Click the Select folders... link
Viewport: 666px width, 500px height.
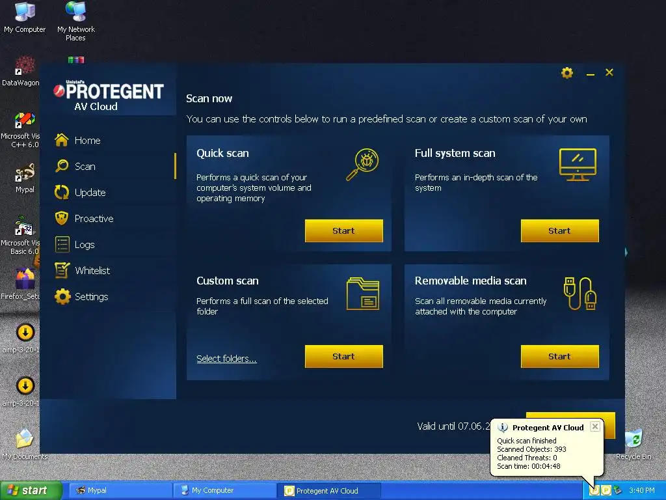226,359
